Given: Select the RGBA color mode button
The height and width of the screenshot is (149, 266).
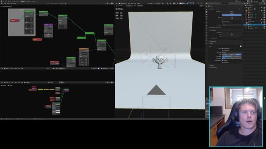Looking at the screenshot, I should 238,54.
